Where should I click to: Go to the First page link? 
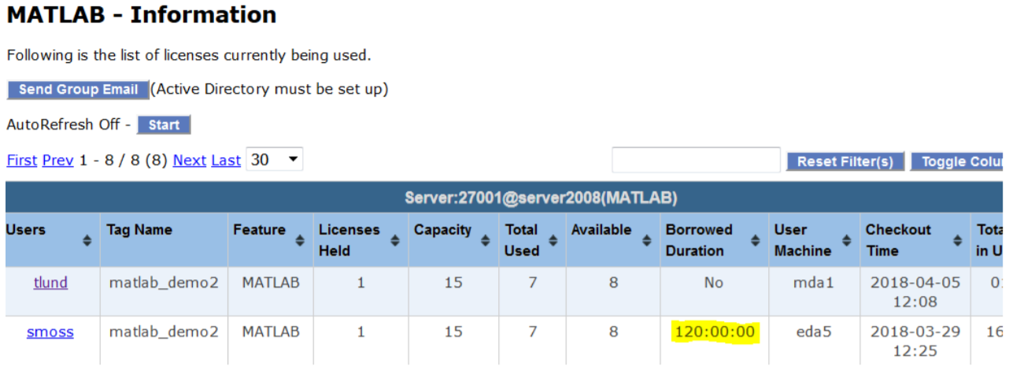(21, 161)
